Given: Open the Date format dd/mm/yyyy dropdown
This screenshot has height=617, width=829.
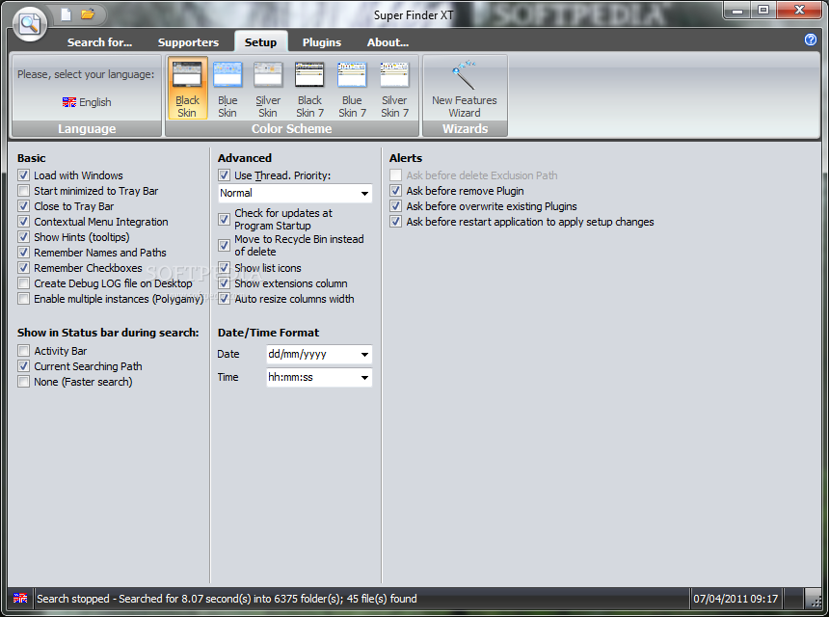Looking at the screenshot, I should coord(319,354).
